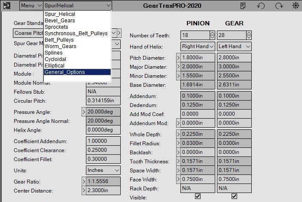Open the Menu dropdown

pos(31,6)
